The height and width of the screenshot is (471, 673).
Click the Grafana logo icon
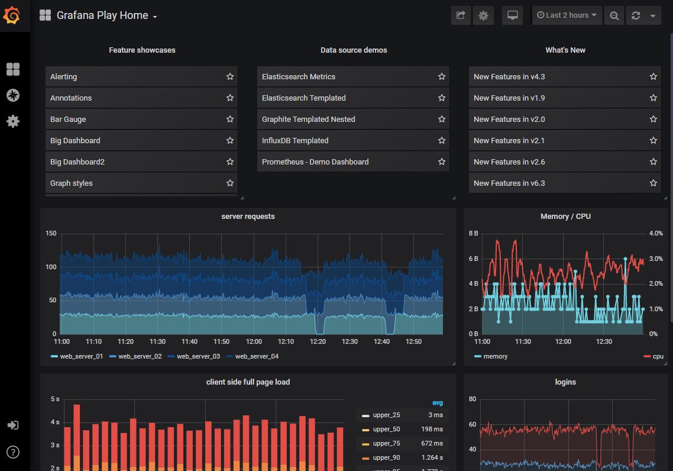12,15
